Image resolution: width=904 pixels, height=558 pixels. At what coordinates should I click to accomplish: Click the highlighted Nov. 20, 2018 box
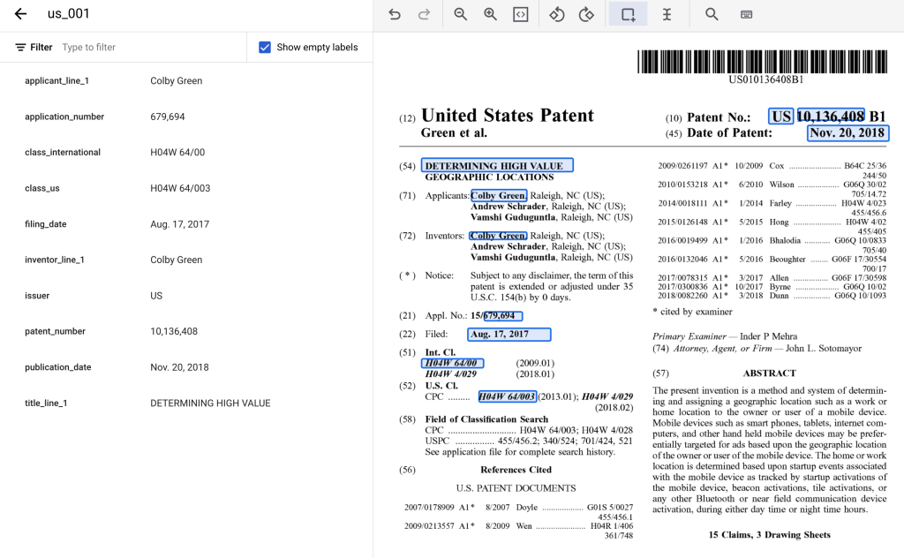847,133
